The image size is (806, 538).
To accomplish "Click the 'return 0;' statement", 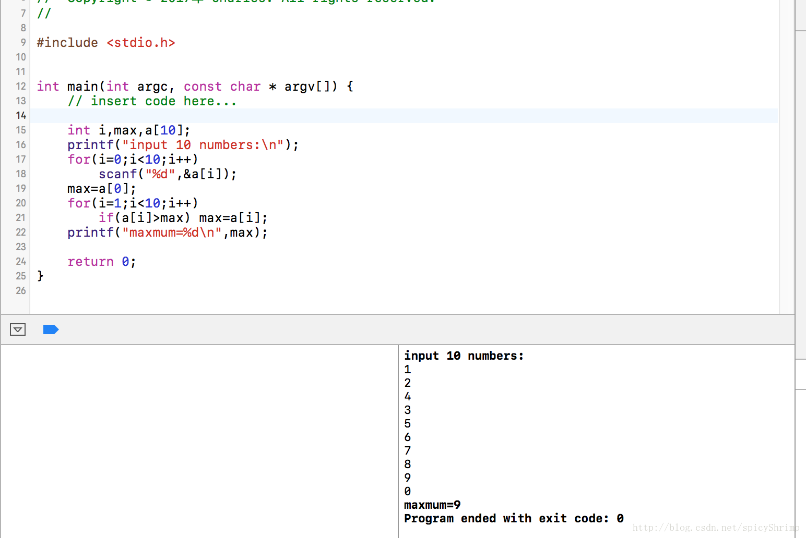I will [x=102, y=262].
